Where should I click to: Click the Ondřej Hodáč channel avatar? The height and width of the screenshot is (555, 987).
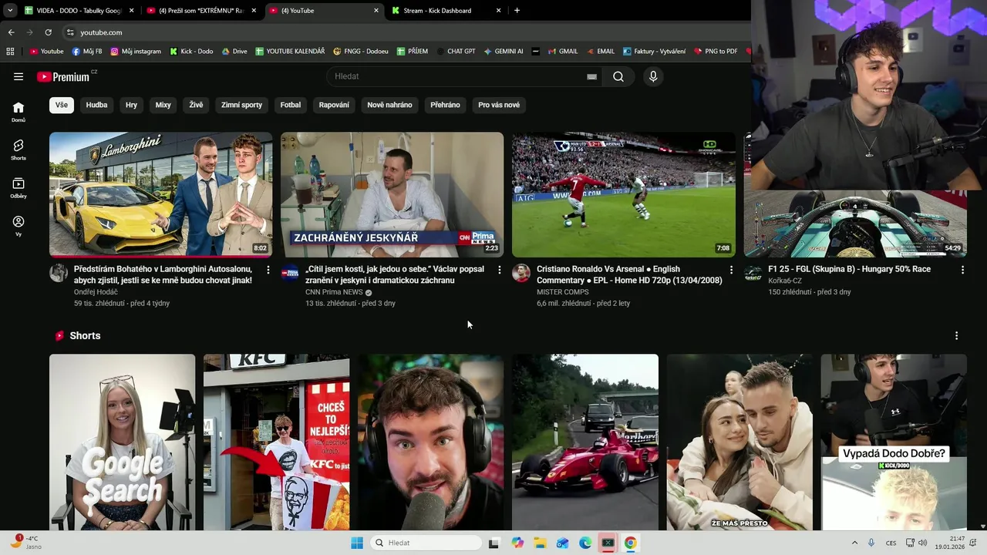coord(59,273)
